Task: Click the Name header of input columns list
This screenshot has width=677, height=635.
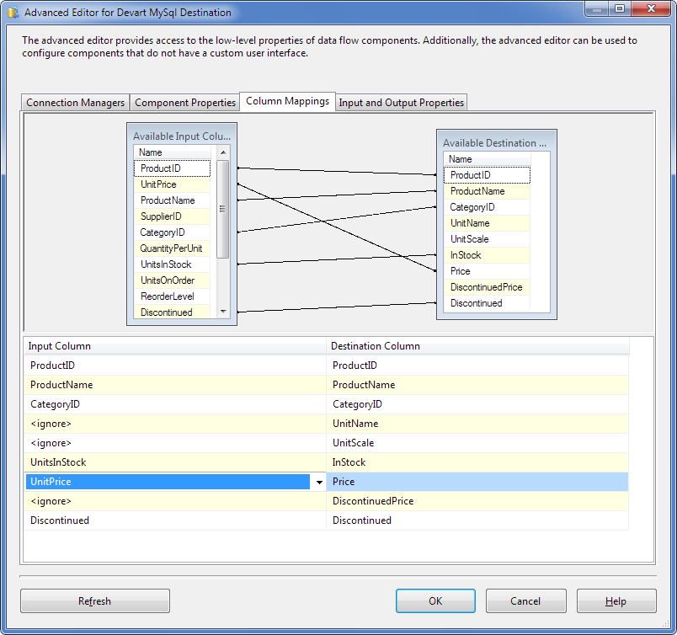Action: [x=173, y=152]
